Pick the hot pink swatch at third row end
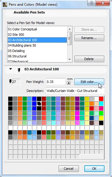112x177 pixels. click(101, 108)
